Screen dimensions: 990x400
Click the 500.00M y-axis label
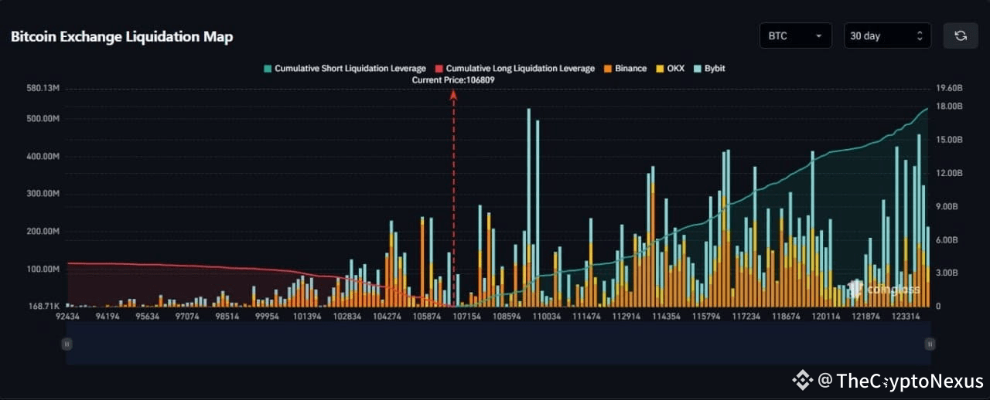click(x=43, y=119)
